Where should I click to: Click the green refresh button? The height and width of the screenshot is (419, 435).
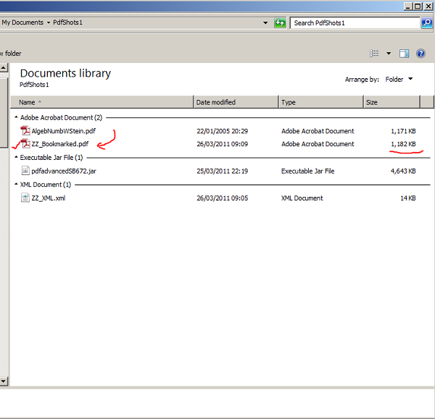pos(280,22)
